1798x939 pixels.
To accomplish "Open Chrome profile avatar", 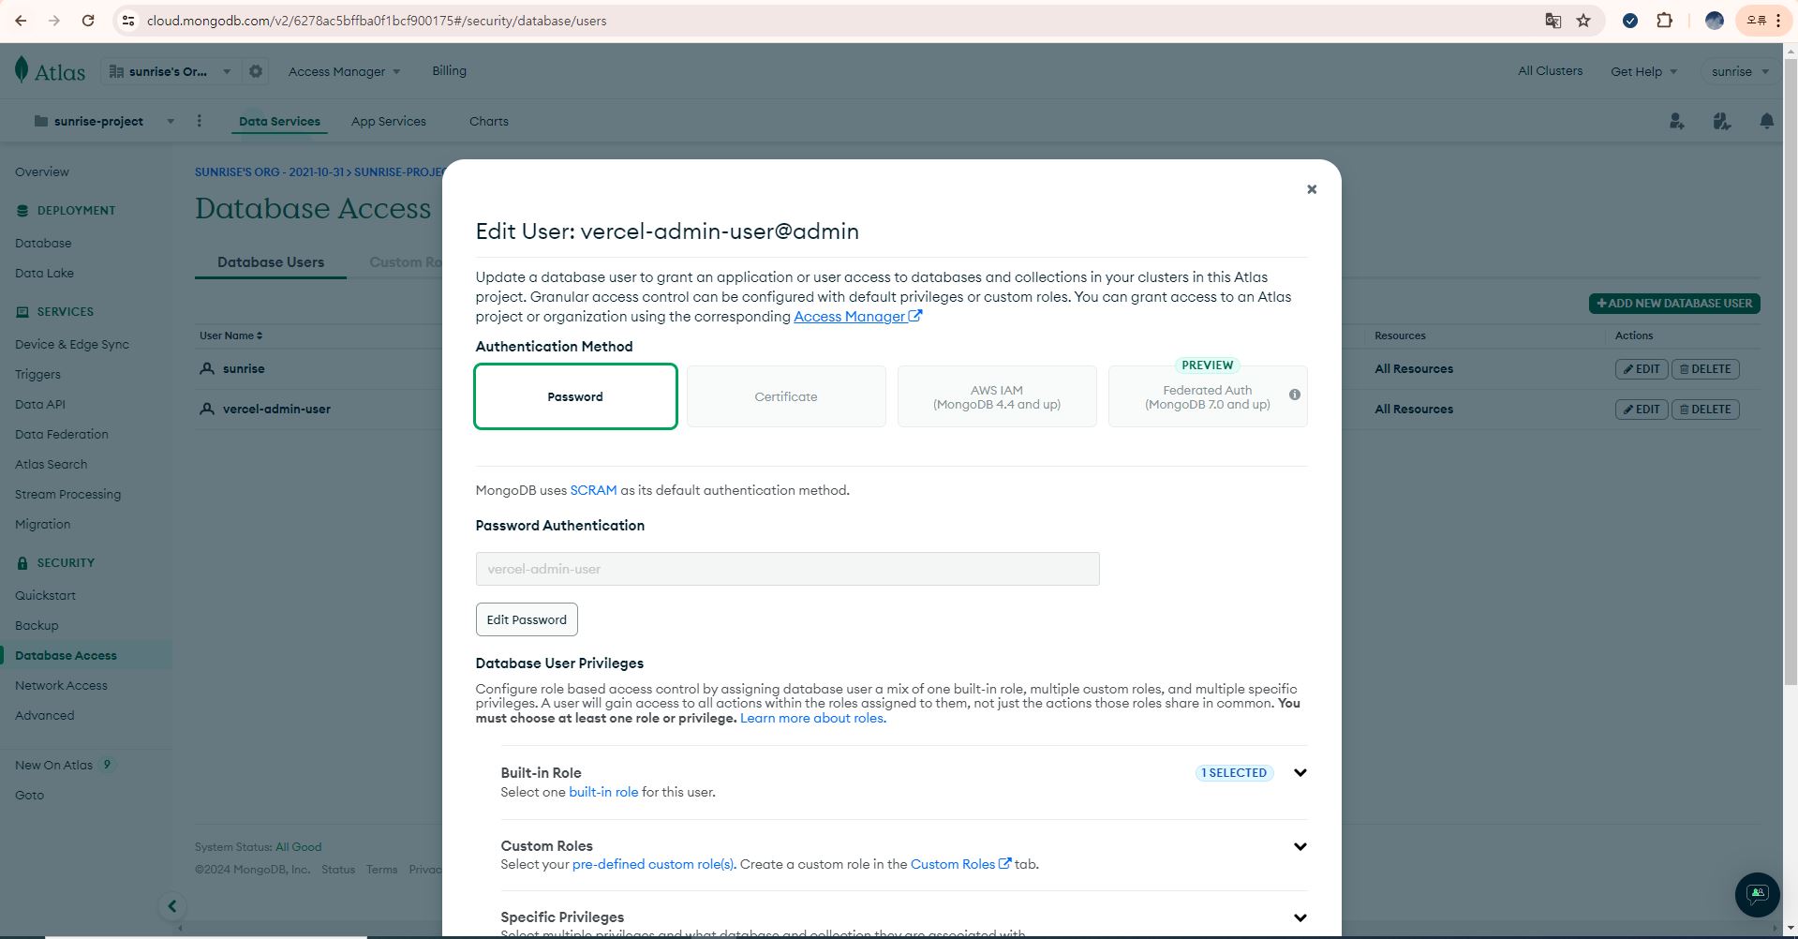I will coord(1714,21).
